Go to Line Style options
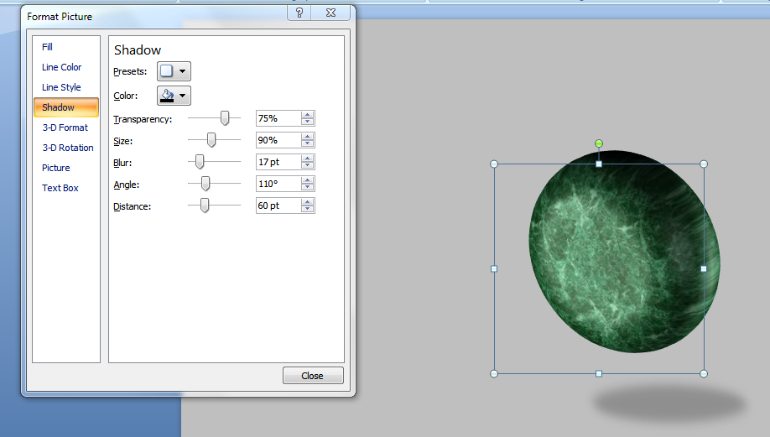 [61, 87]
